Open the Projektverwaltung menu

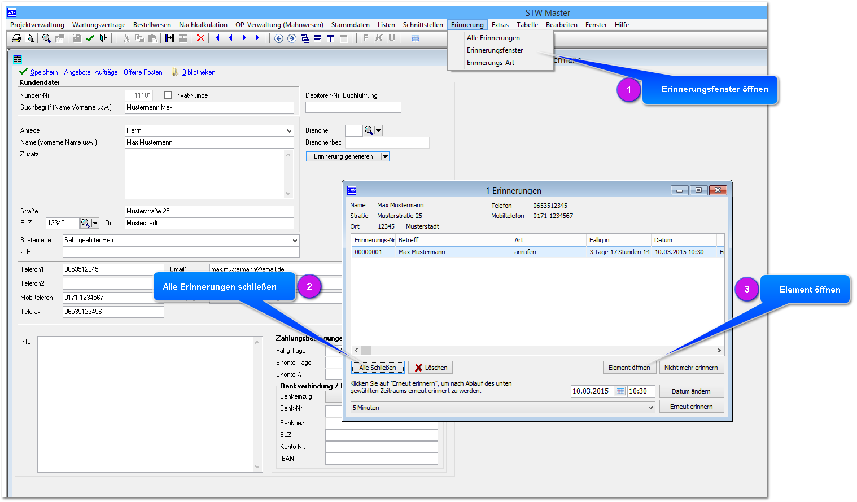(x=37, y=25)
